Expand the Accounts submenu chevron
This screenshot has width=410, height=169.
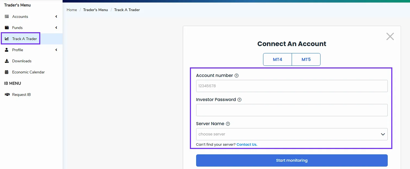(56, 17)
